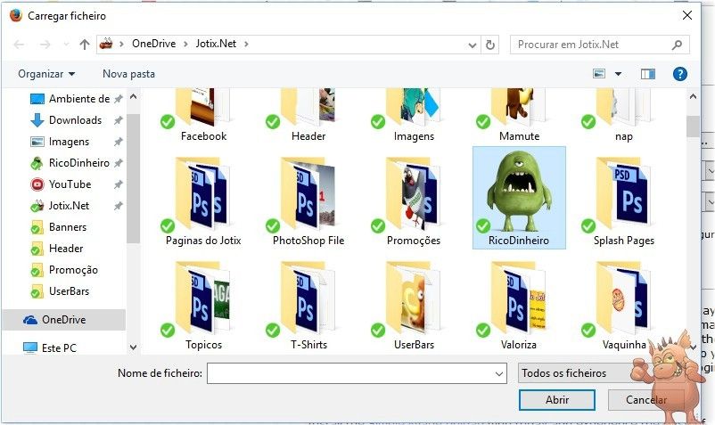The image size is (715, 425).
Task: Select the T-Shirts folder
Action: [x=307, y=306]
